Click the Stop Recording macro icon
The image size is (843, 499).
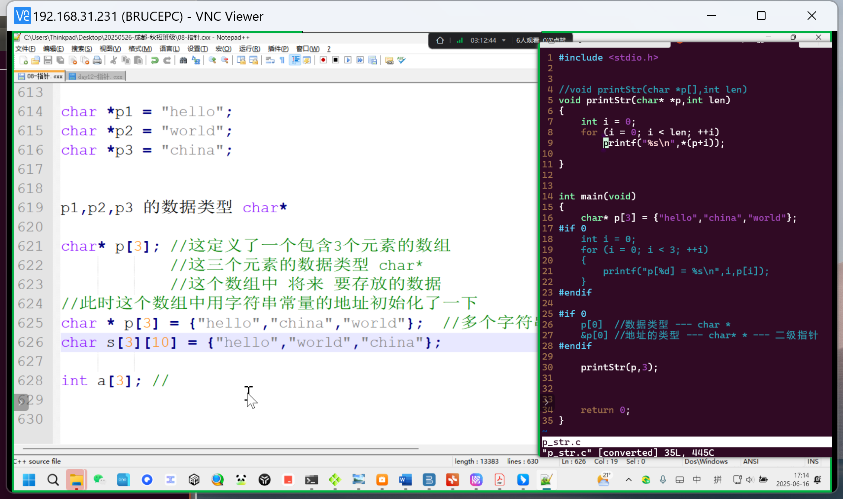[x=336, y=60]
